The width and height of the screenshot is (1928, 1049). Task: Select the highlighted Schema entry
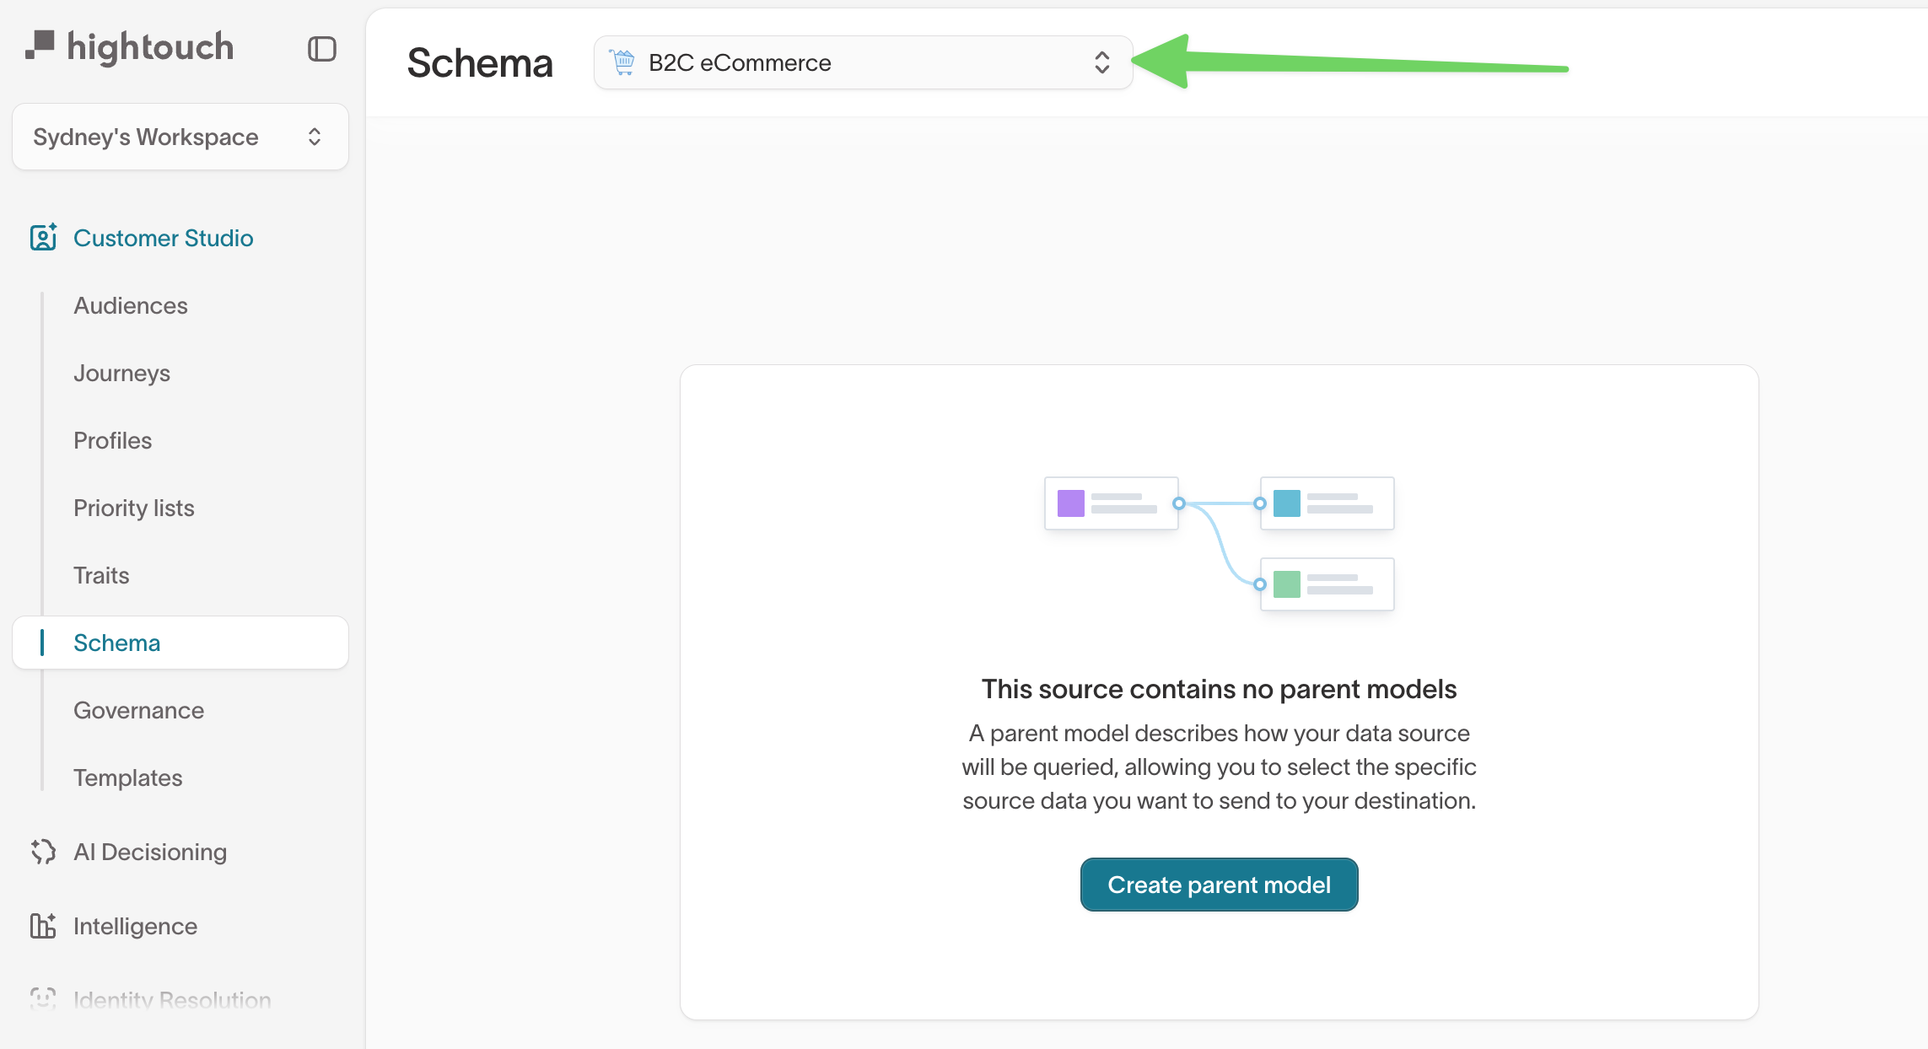pyautogui.click(x=116, y=643)
